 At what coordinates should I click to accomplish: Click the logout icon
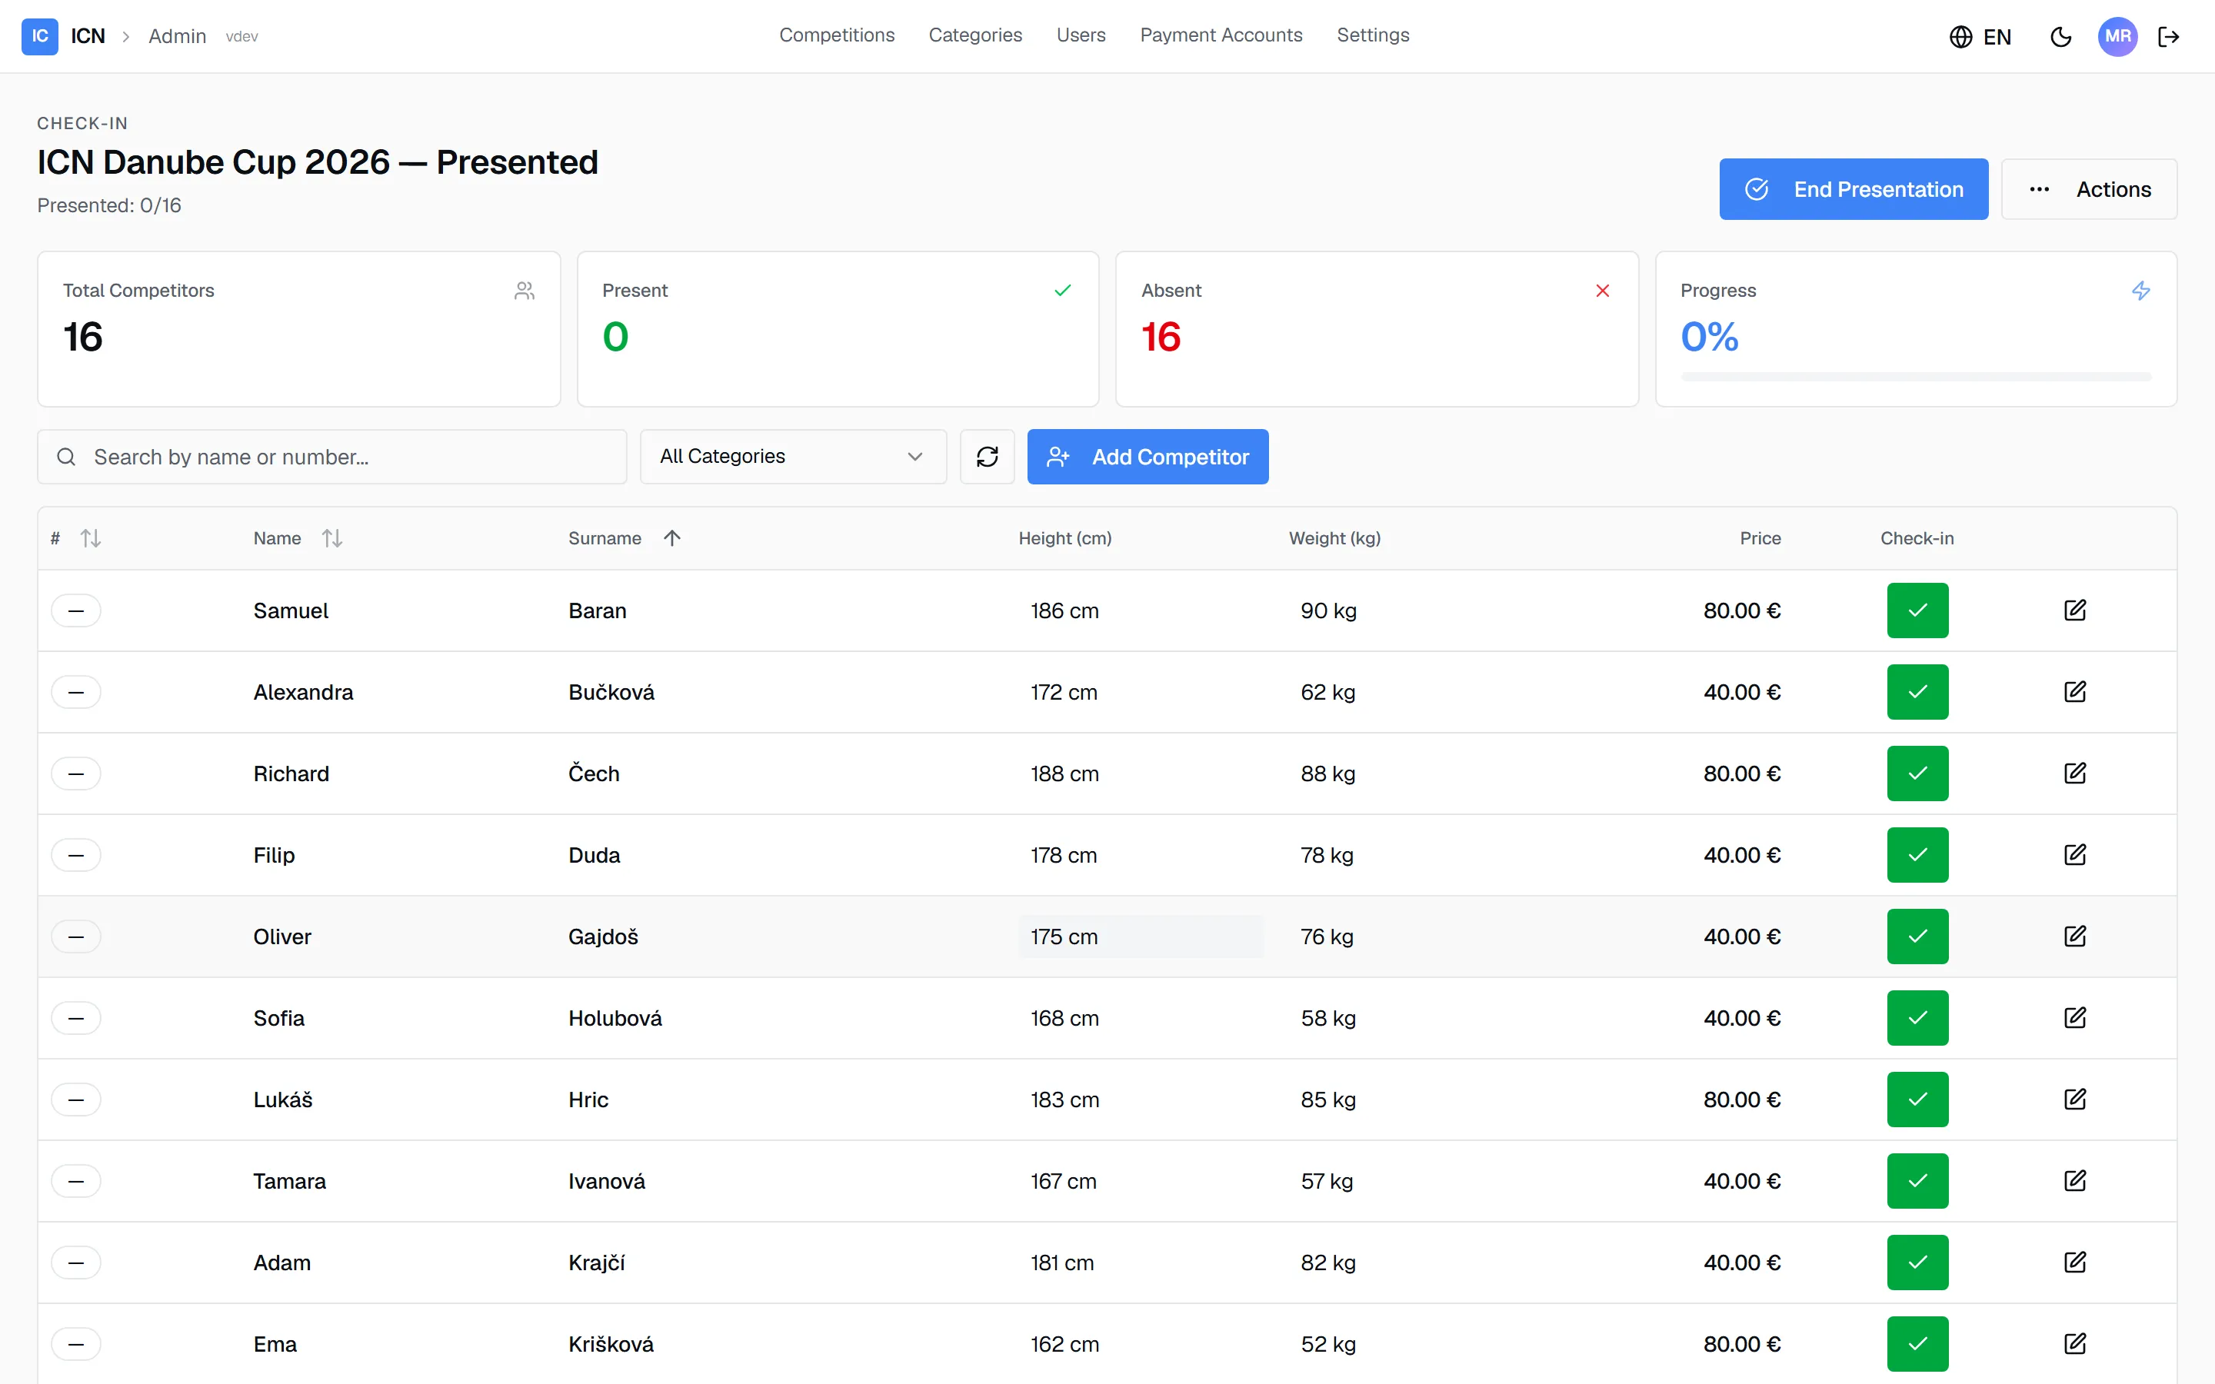tap(2168, 37)
